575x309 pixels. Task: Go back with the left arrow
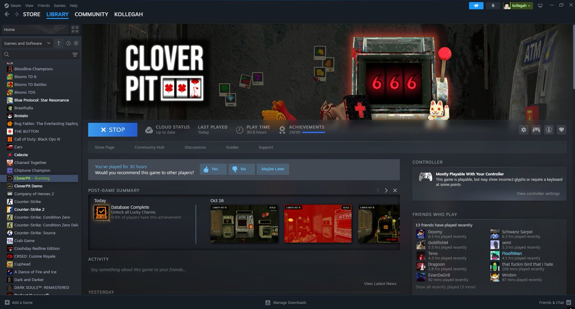tap(7, 14)
